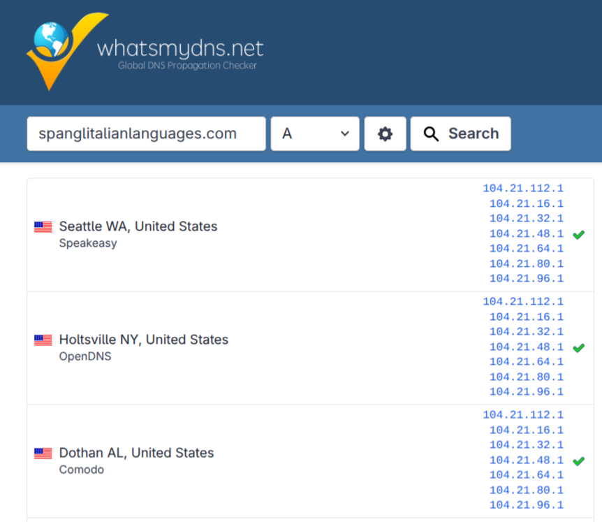602x522 pixels.
Task: Open 104.21.32.1 in the Dothan row
Action: tap(527, 445)
